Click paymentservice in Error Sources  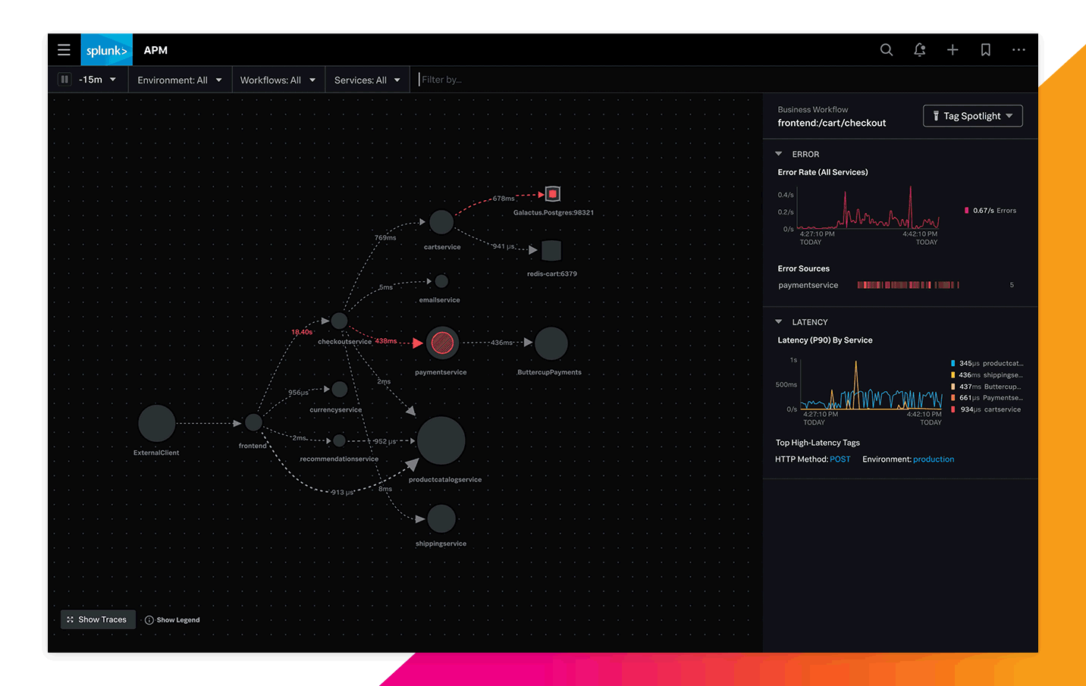(808, 286)
